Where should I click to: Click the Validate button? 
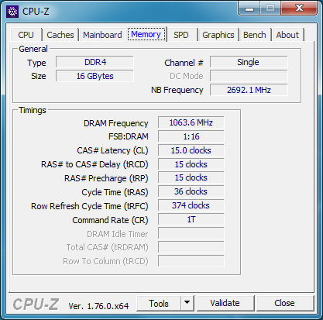tap(225, 303)
